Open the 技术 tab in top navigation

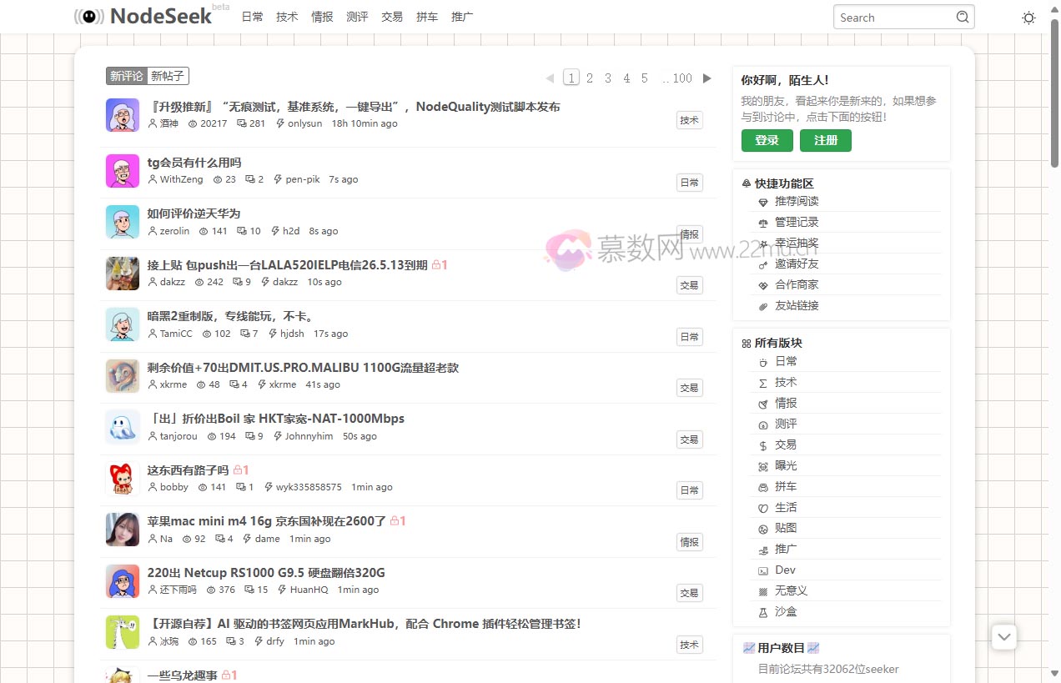tap(287, 17)
